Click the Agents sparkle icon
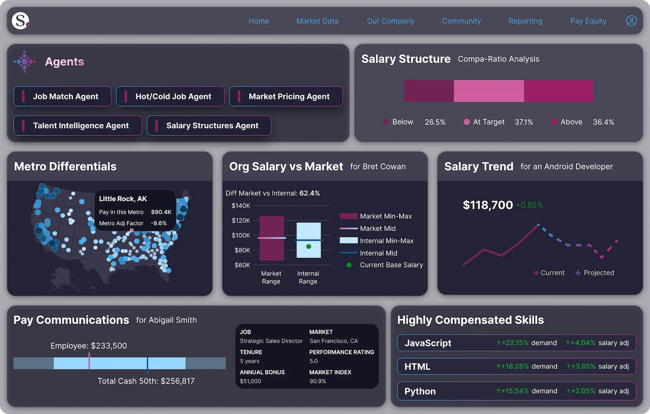The image size is (650, 414). (25, 62)
